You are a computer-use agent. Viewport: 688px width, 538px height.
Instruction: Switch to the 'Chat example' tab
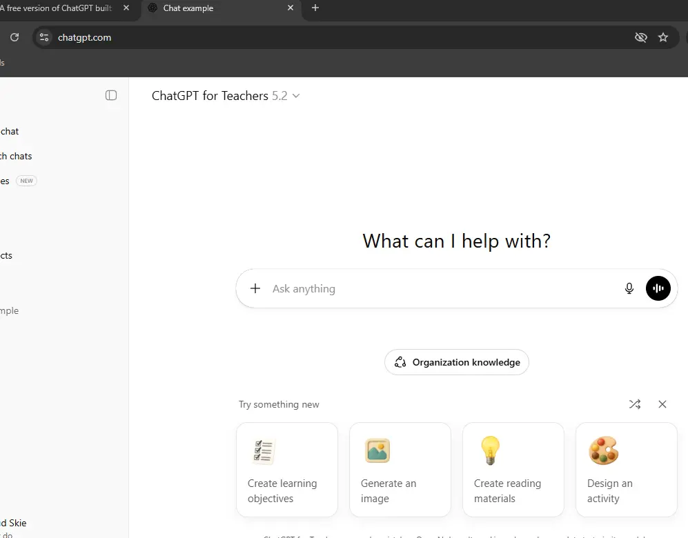click(x=222, y=8)
